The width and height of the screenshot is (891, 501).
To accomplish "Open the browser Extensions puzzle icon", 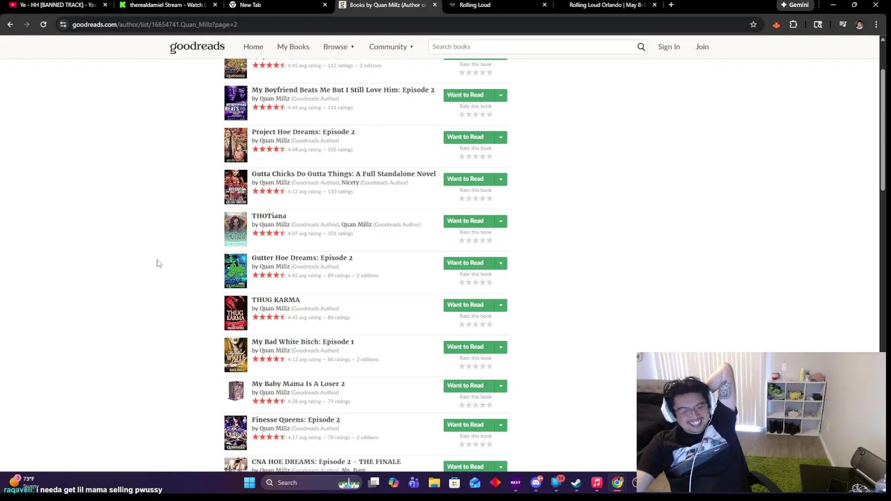I will coord(794,24).
